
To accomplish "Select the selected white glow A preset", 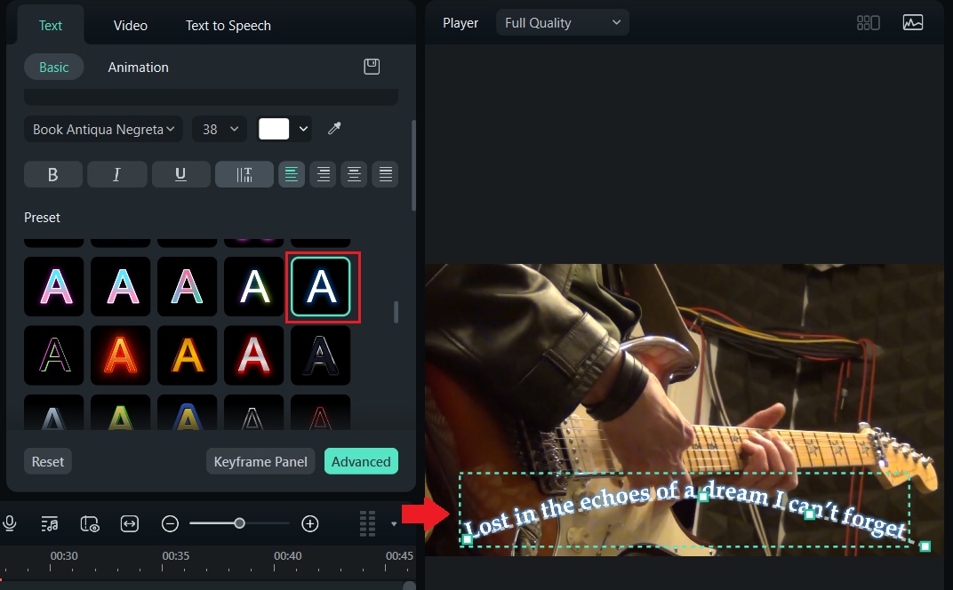I will pyautogui.click(x=321, y=287).
